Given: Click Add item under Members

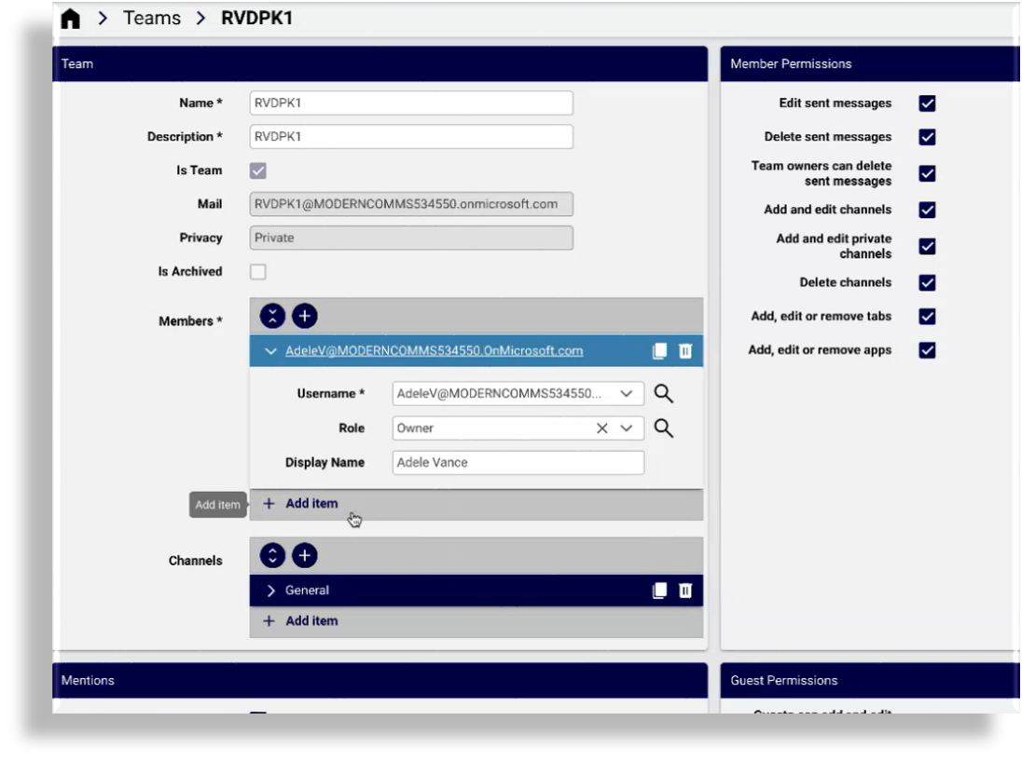Looking at the screenshot, I should click(x=311, y=504).
